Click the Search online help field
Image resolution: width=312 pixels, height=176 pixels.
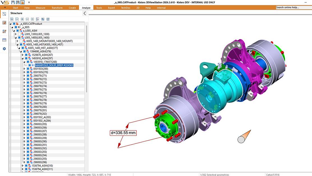294,7
